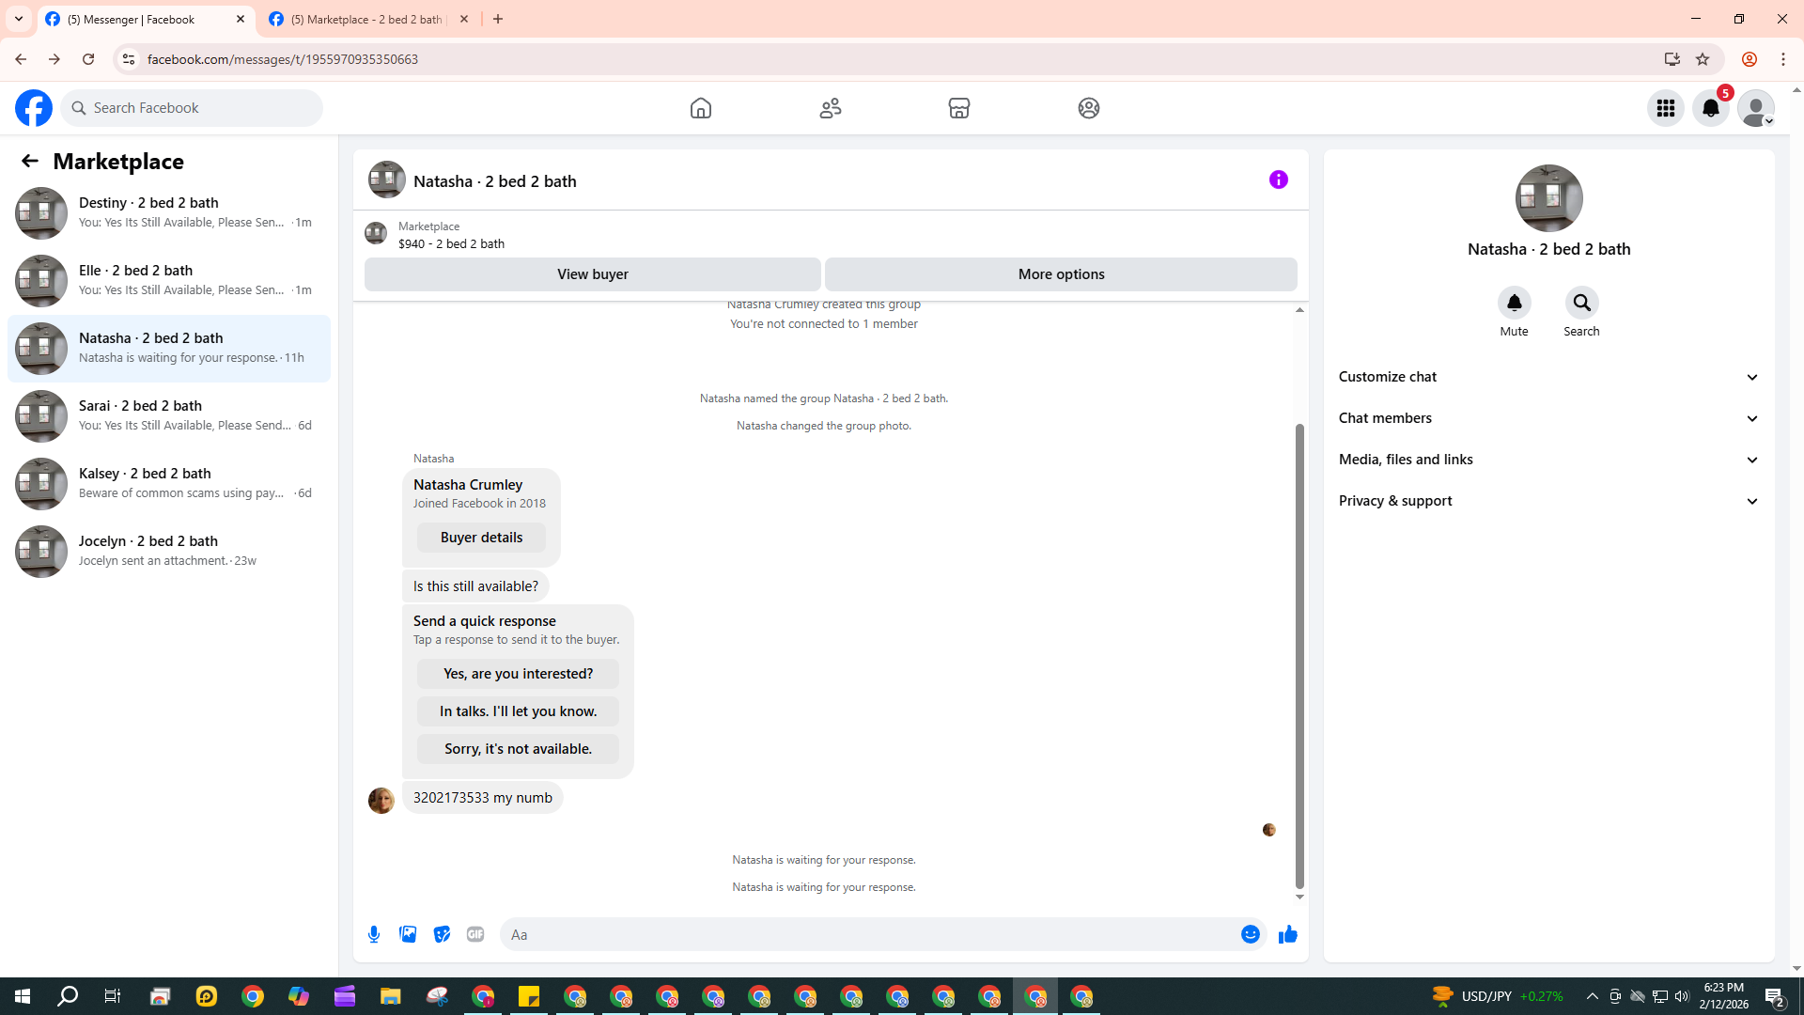Install app icon in the address bar

pos(1672,59)
